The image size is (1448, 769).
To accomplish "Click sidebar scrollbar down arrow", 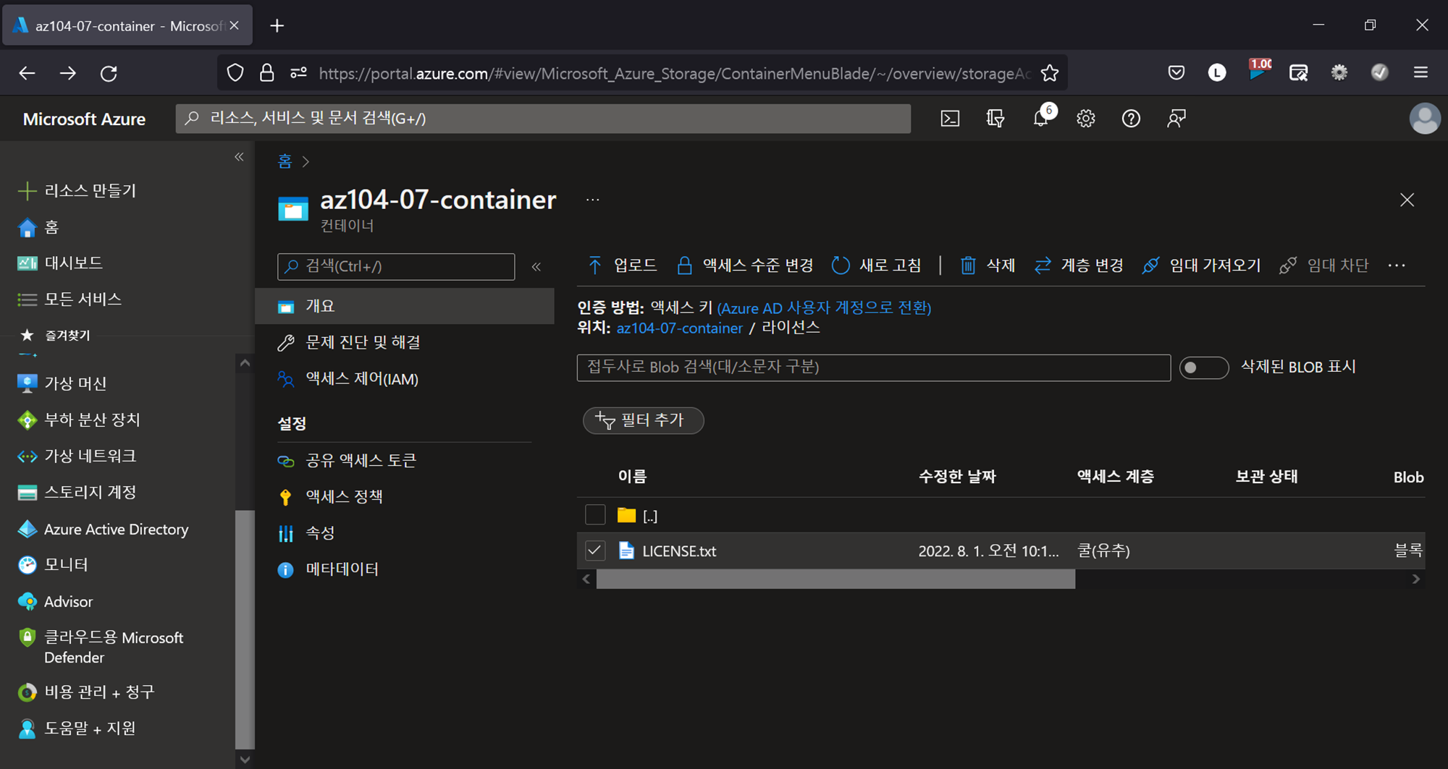I will pyautogui.click(x=245, y=759).
